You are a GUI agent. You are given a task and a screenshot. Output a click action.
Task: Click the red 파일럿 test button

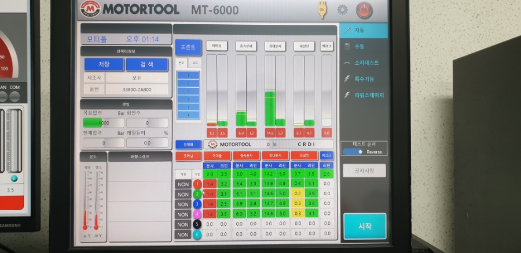coord(304,155)
